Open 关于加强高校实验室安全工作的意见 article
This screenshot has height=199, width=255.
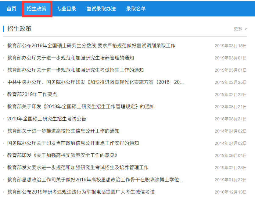click(x=62, y=155)
